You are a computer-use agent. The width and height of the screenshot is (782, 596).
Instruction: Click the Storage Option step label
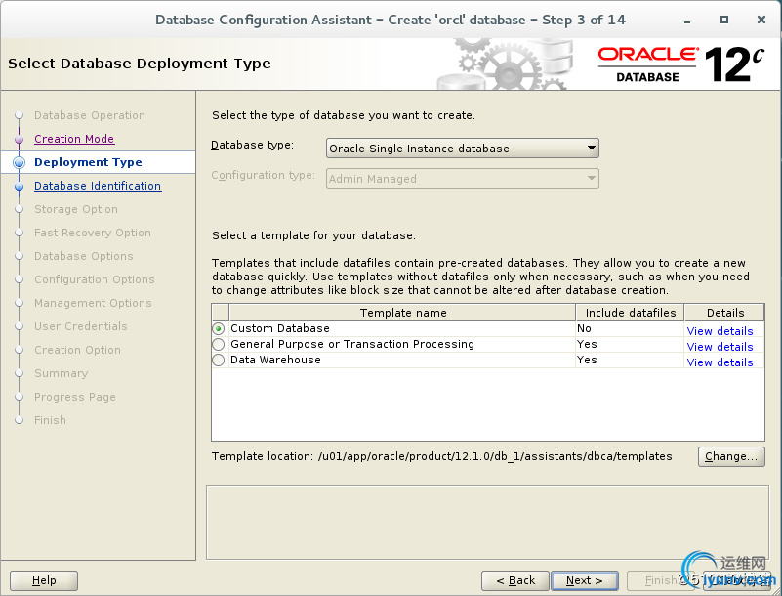tap(76, 209)
